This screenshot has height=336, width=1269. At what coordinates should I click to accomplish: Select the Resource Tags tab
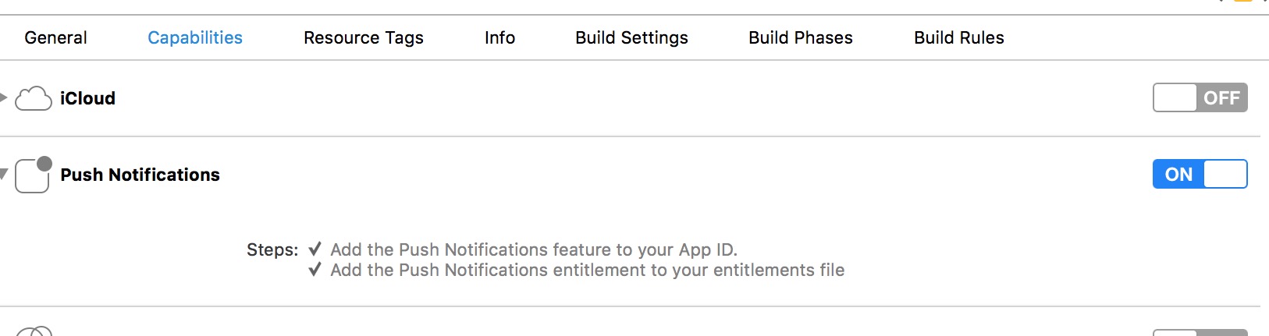(x=363, y=37)
